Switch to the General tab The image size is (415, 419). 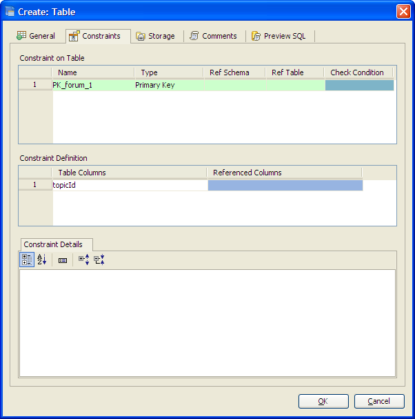[36, 36]
